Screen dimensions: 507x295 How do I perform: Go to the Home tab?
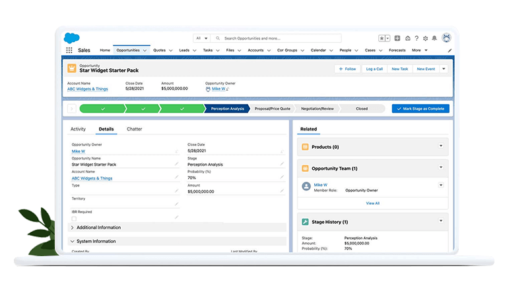pyautogui.click(x=105, y=50)
